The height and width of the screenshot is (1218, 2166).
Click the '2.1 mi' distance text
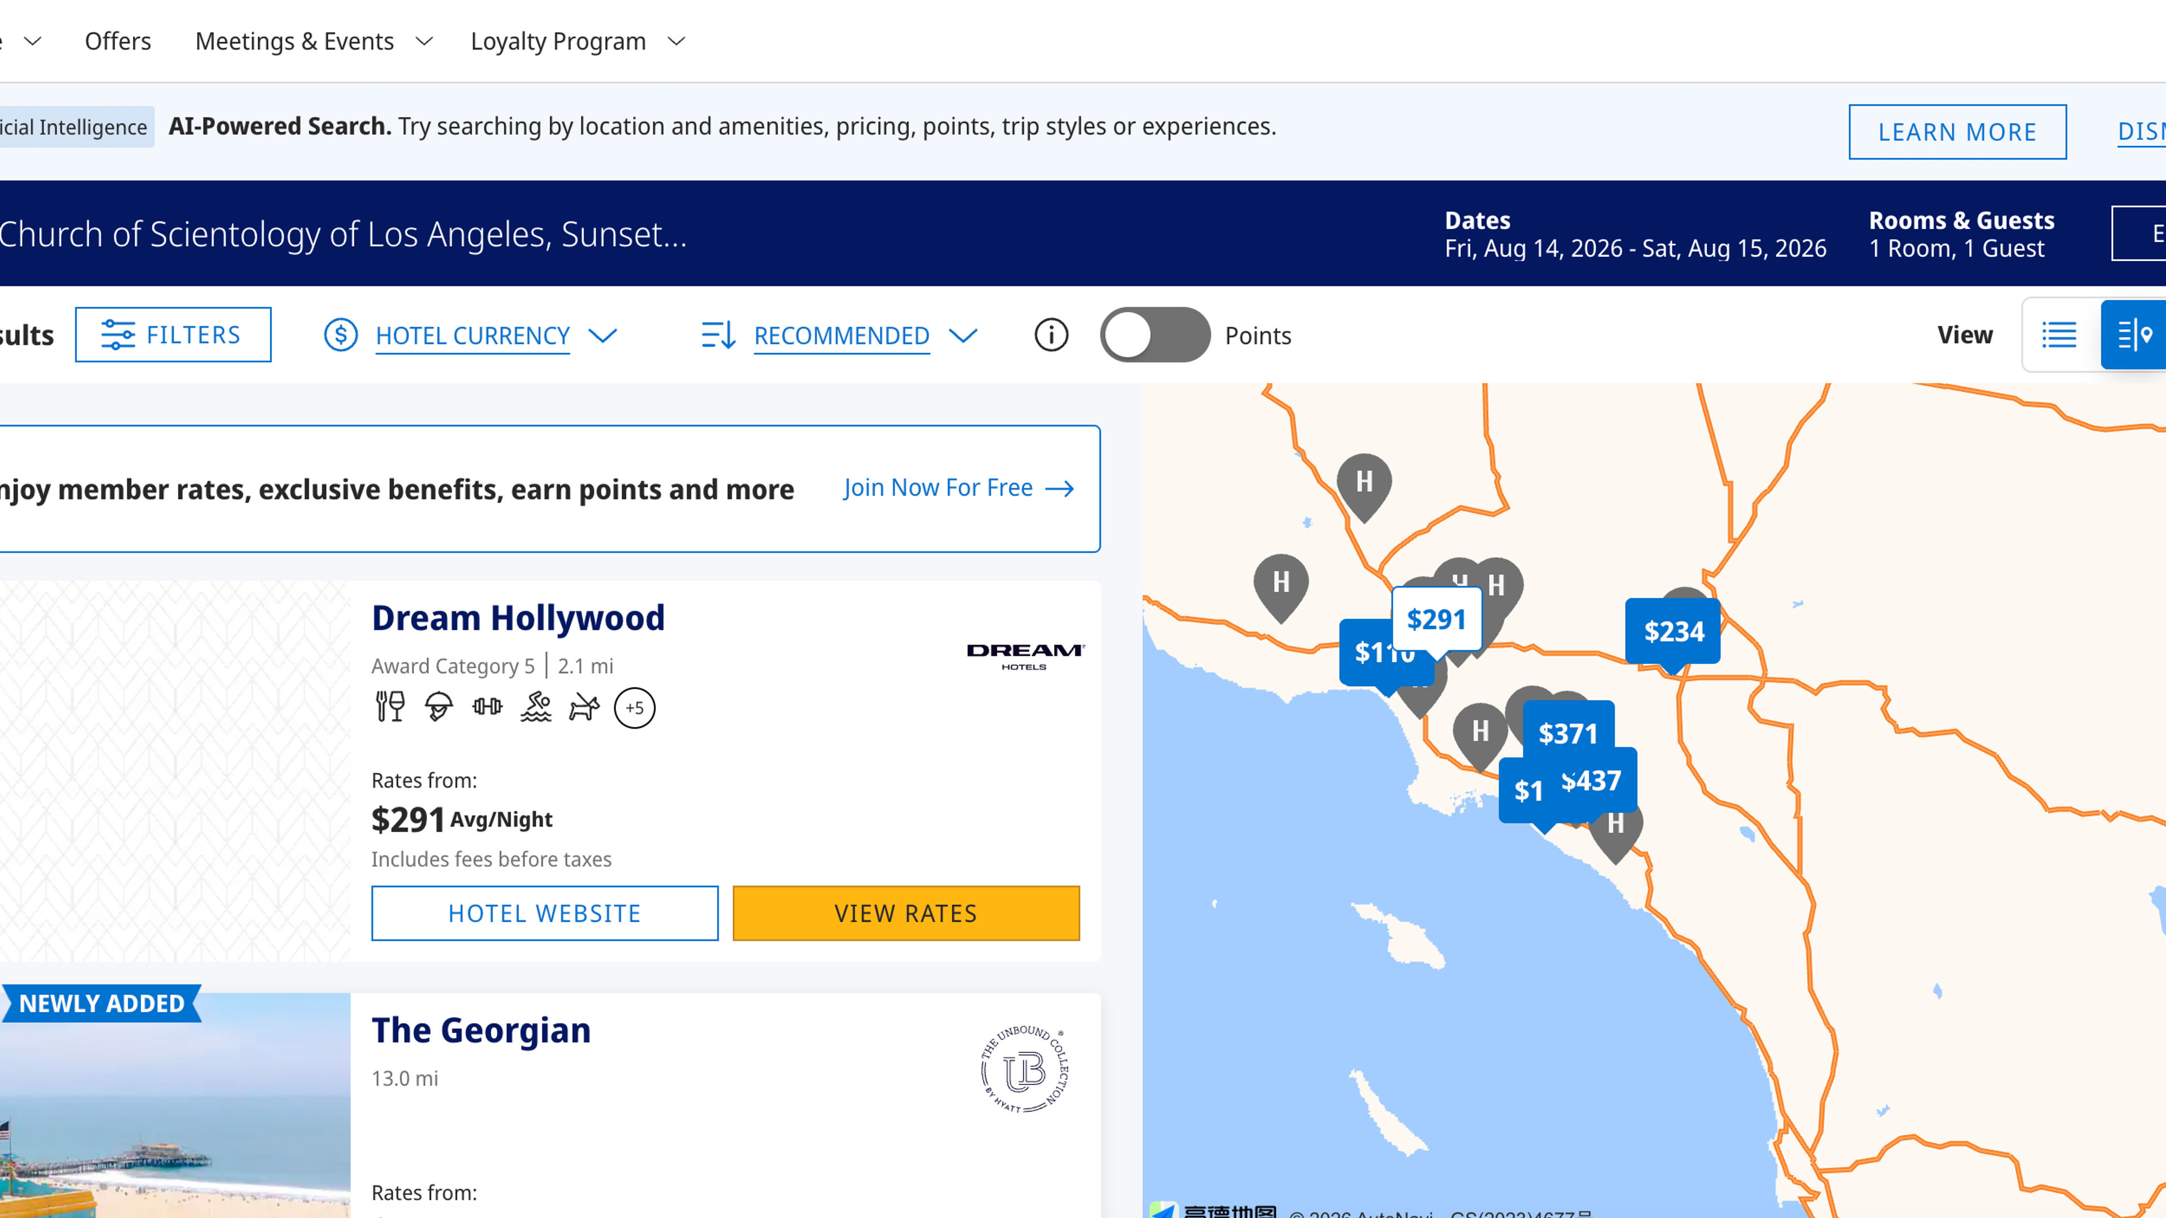click(x=585, y=666)
